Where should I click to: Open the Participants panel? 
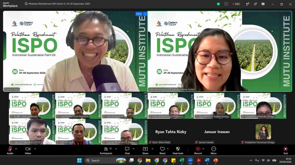click(106, 150)
